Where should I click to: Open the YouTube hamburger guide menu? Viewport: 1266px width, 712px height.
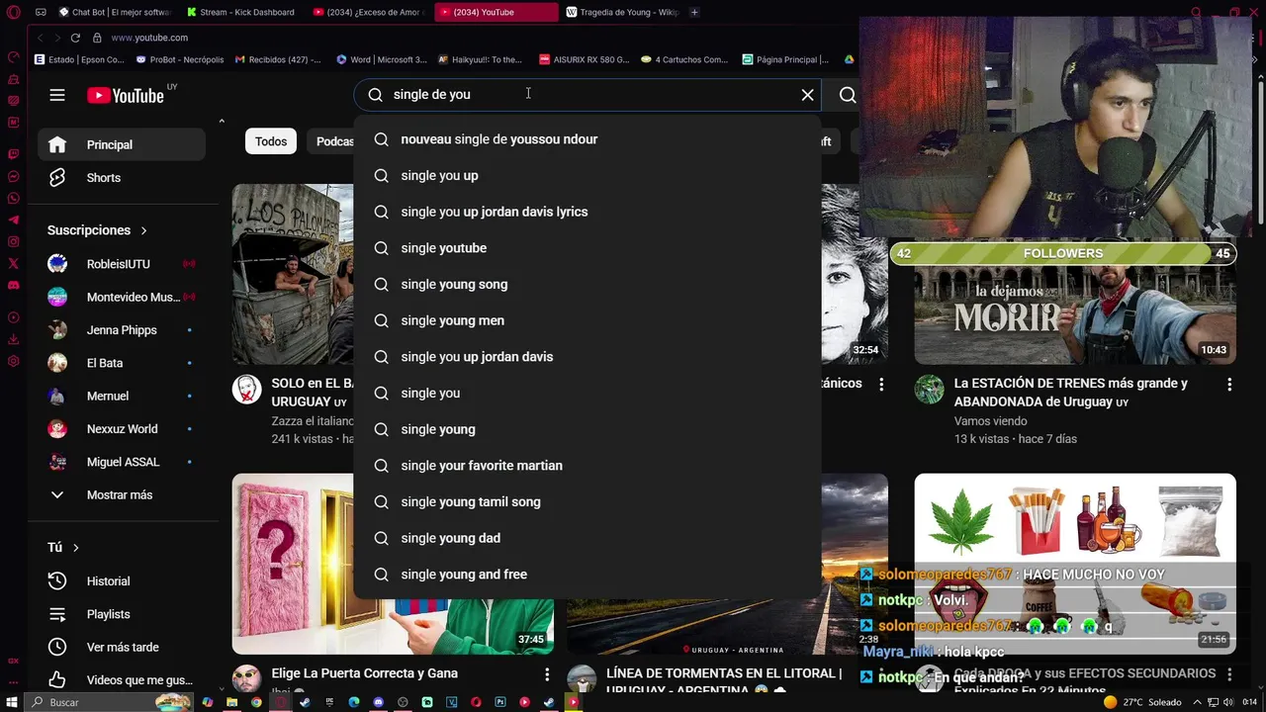57,95
